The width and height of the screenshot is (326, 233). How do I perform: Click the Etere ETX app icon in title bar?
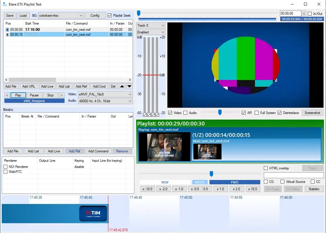coord(5,4)
